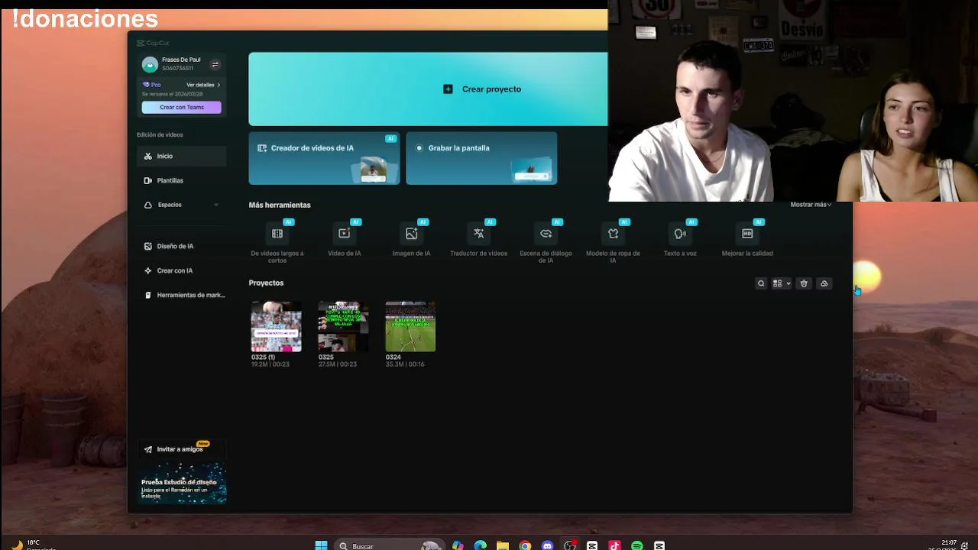This screenshot has height=550, width=978.
Task: Click the cloud icon in Proyectos
Action: (824, 283)
